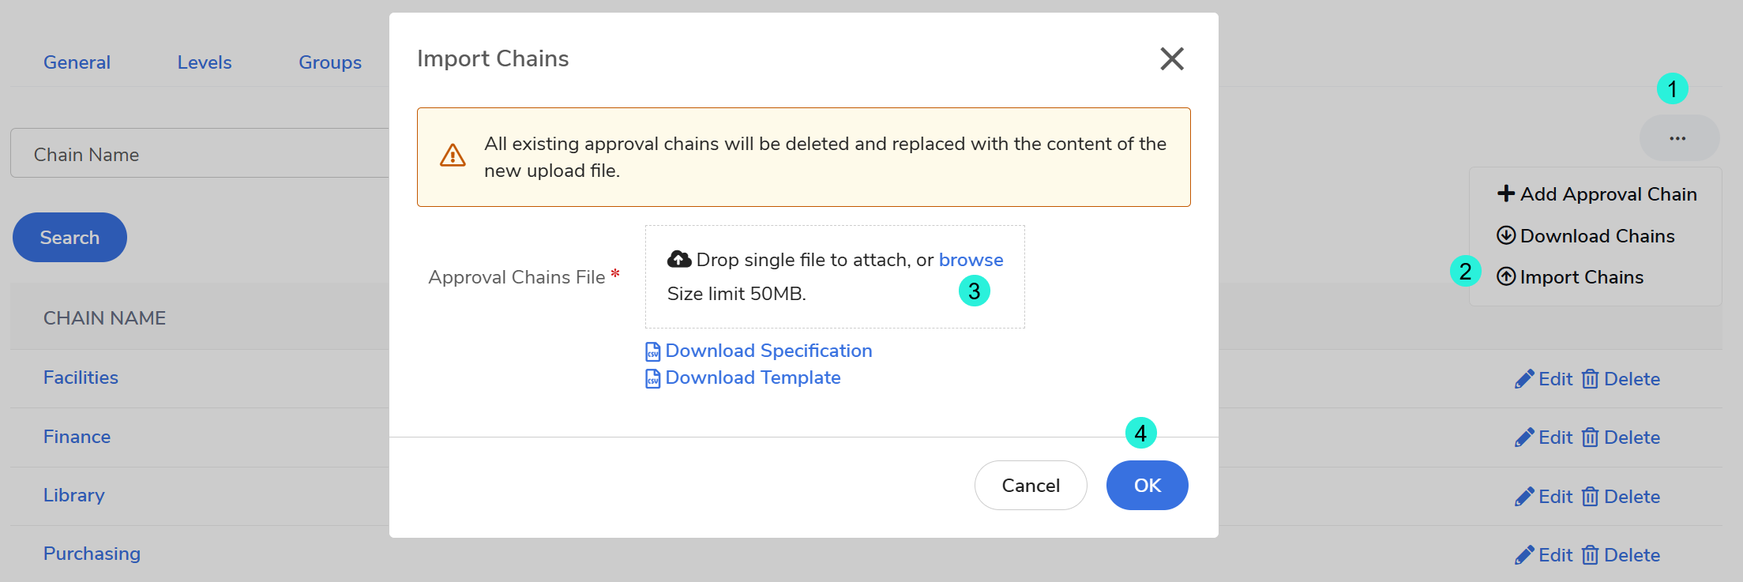The height and width of the screenshot is (582, 1743).
Task: Click the CSV icon beside Download Specification
Action: pos(652,351)
